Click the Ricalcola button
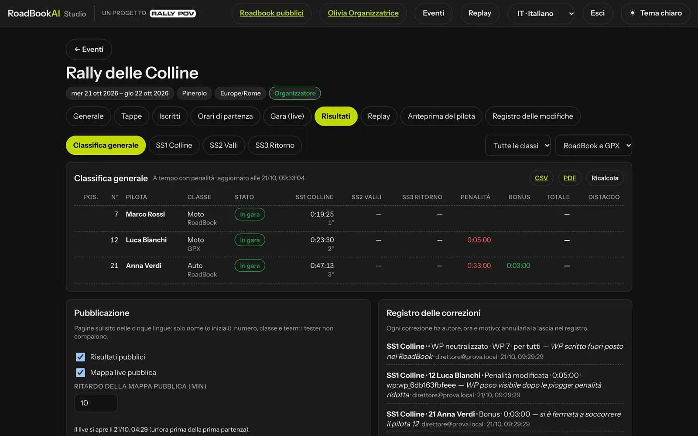698x436 pixels. click(605, 178)
